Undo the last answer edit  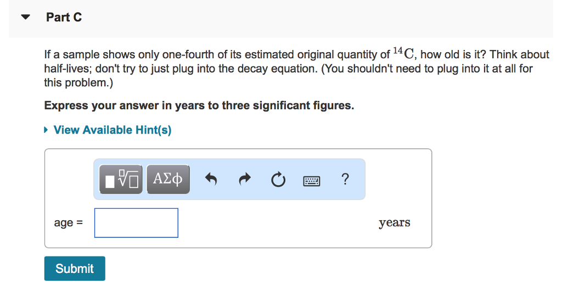(211, 179)
